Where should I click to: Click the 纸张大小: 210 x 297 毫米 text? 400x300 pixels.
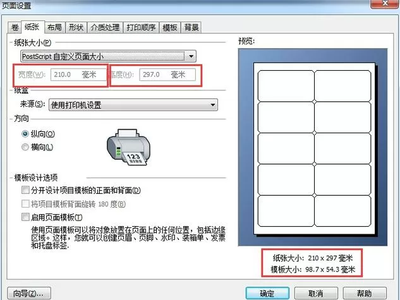313,258
